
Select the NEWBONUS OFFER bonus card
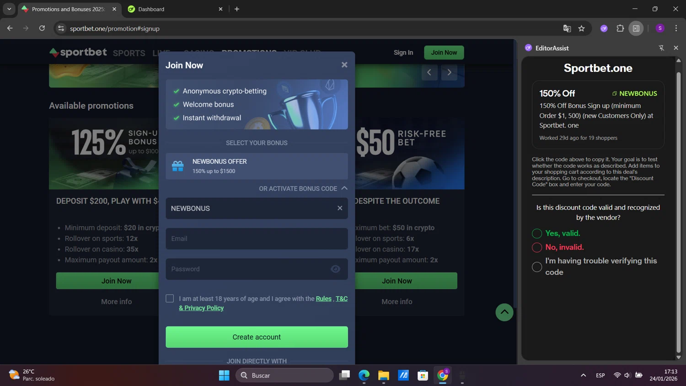pyautogui.click(x=257, y=166)
